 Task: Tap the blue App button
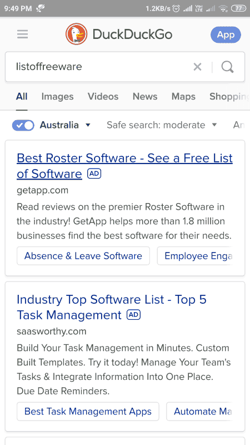(x=226, y=34)
